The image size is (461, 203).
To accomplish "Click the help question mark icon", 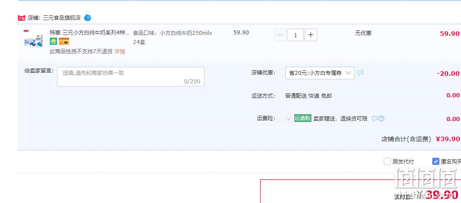I will pos(381,118).
